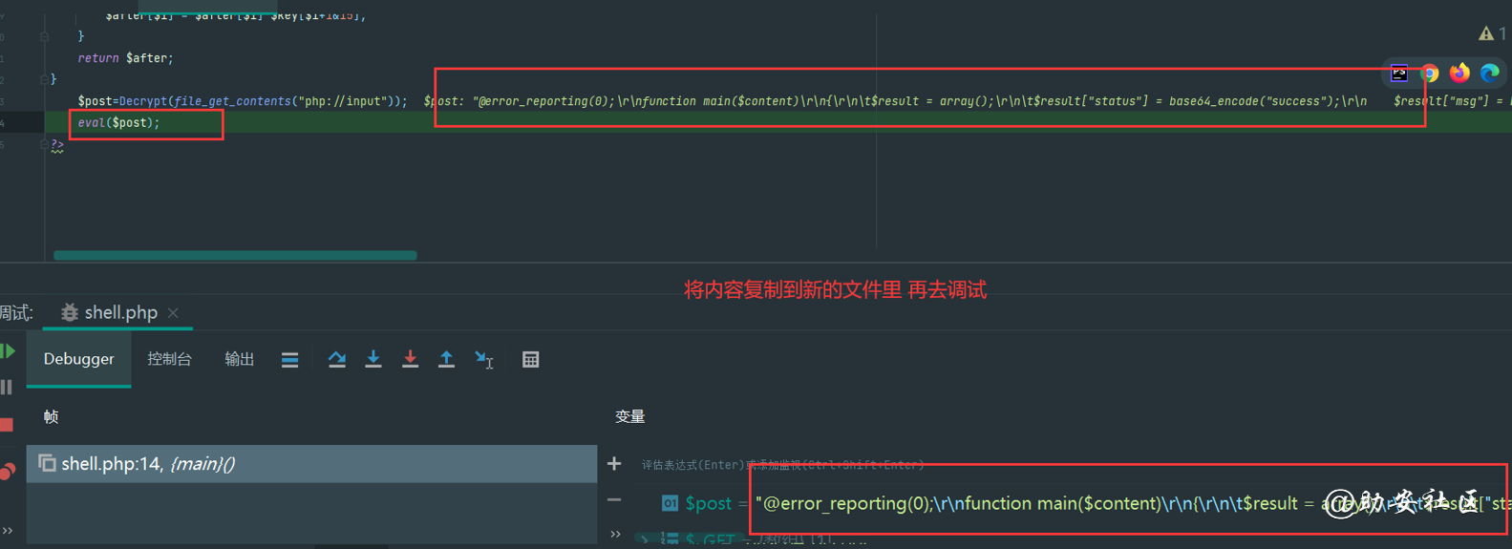
Task: Click the 帧 panel header
Action: 52,416
